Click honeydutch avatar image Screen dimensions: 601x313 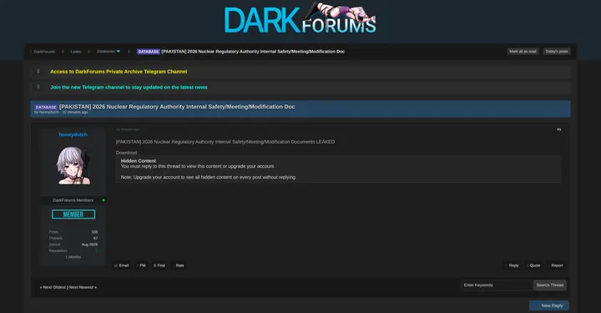73,165
